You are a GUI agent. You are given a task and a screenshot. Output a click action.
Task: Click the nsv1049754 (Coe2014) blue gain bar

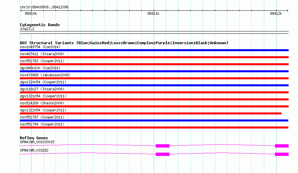click(154, 50)
